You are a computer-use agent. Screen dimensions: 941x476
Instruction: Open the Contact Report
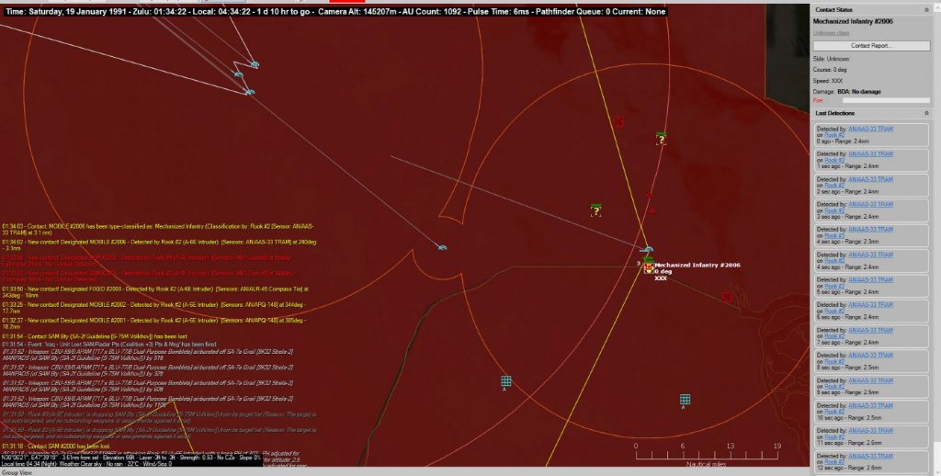tap(871, 46)
